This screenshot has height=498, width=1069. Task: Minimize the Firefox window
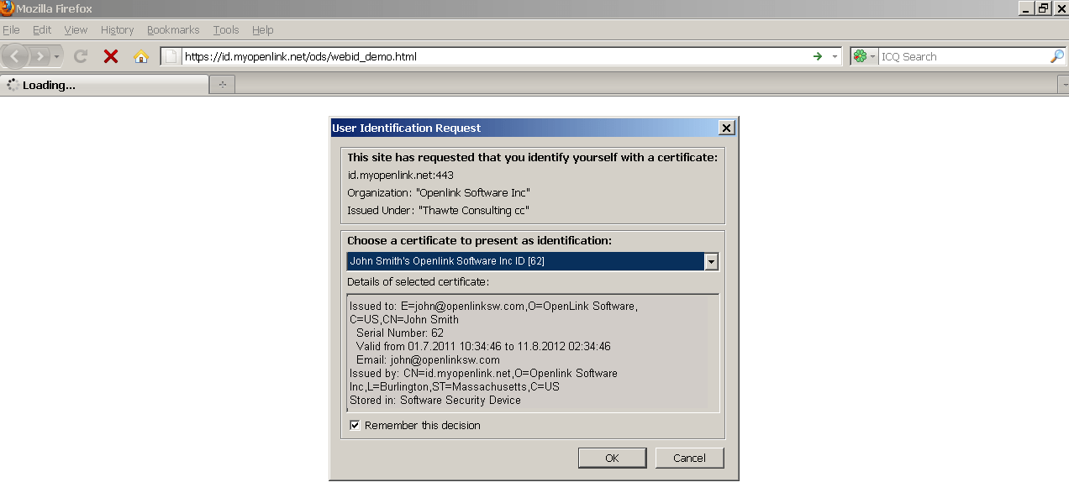pos(1026,8)
